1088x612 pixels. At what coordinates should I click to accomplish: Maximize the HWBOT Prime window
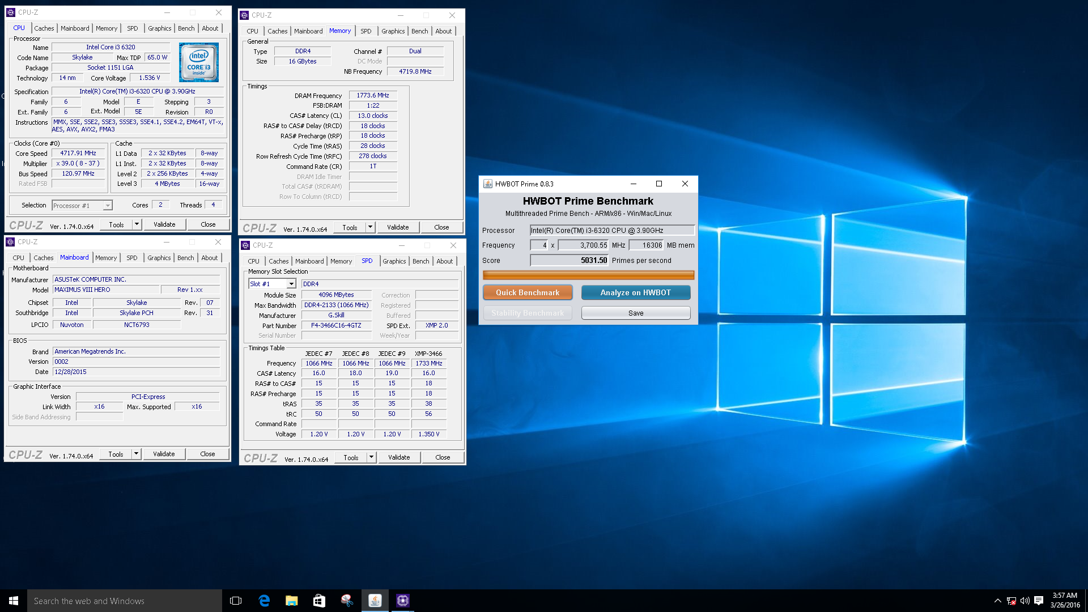pyautogui.click(x=659, y=184)
